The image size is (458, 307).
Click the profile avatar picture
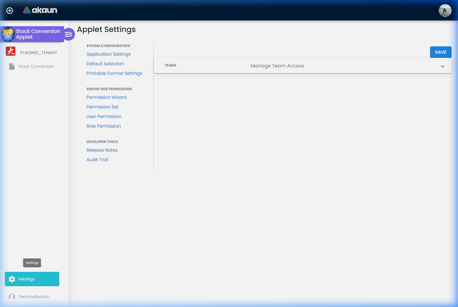(445, 10)
